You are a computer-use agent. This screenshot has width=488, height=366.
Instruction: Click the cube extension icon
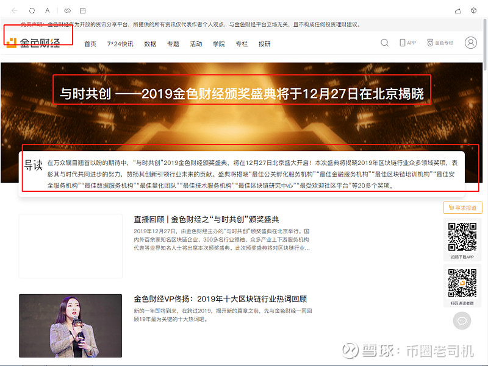coord(473,10)
